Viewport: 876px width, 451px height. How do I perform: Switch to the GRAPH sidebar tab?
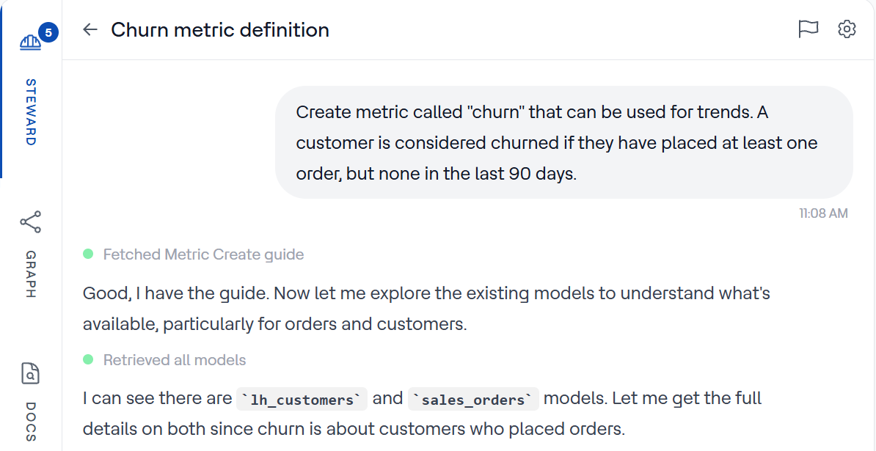coord(31,274)
